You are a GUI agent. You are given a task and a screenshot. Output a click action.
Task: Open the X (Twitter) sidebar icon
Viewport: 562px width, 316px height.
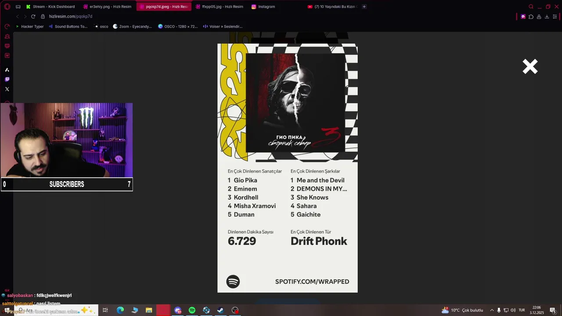coord(7,89)
